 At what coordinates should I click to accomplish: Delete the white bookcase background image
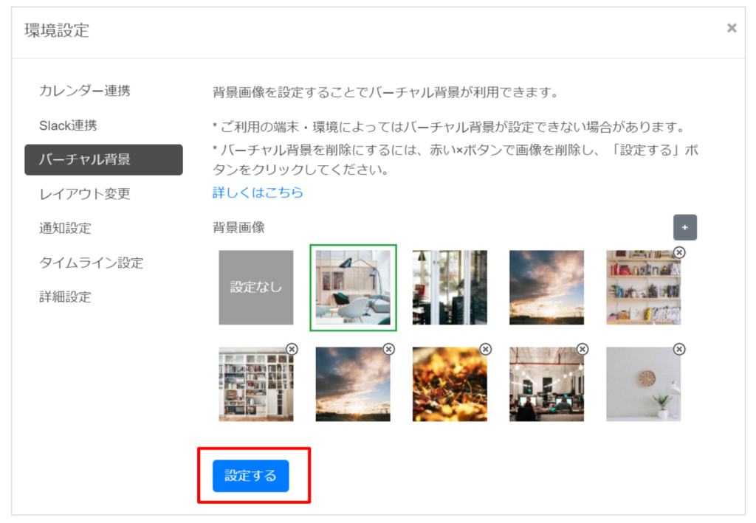[x=292, y=349]
